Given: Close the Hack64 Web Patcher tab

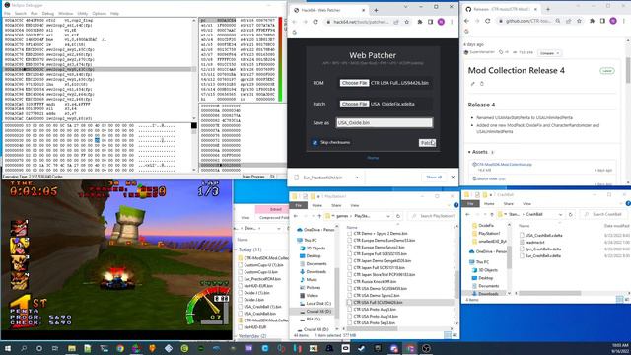Looking at the screenshot, I should (x=363, y=10).
